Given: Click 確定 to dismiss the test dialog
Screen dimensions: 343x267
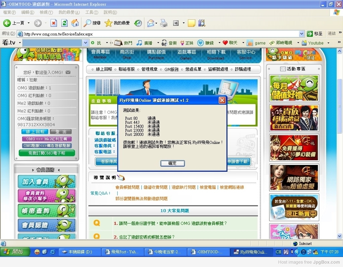Looking at the screenshot, I should [172, 163].
